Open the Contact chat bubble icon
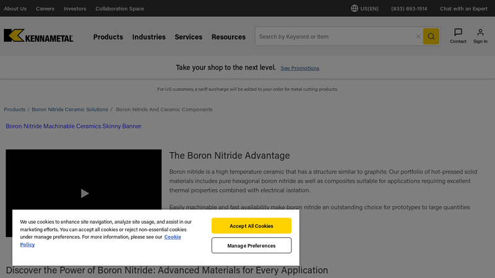The image size is (495, 278). coord(458,33)
